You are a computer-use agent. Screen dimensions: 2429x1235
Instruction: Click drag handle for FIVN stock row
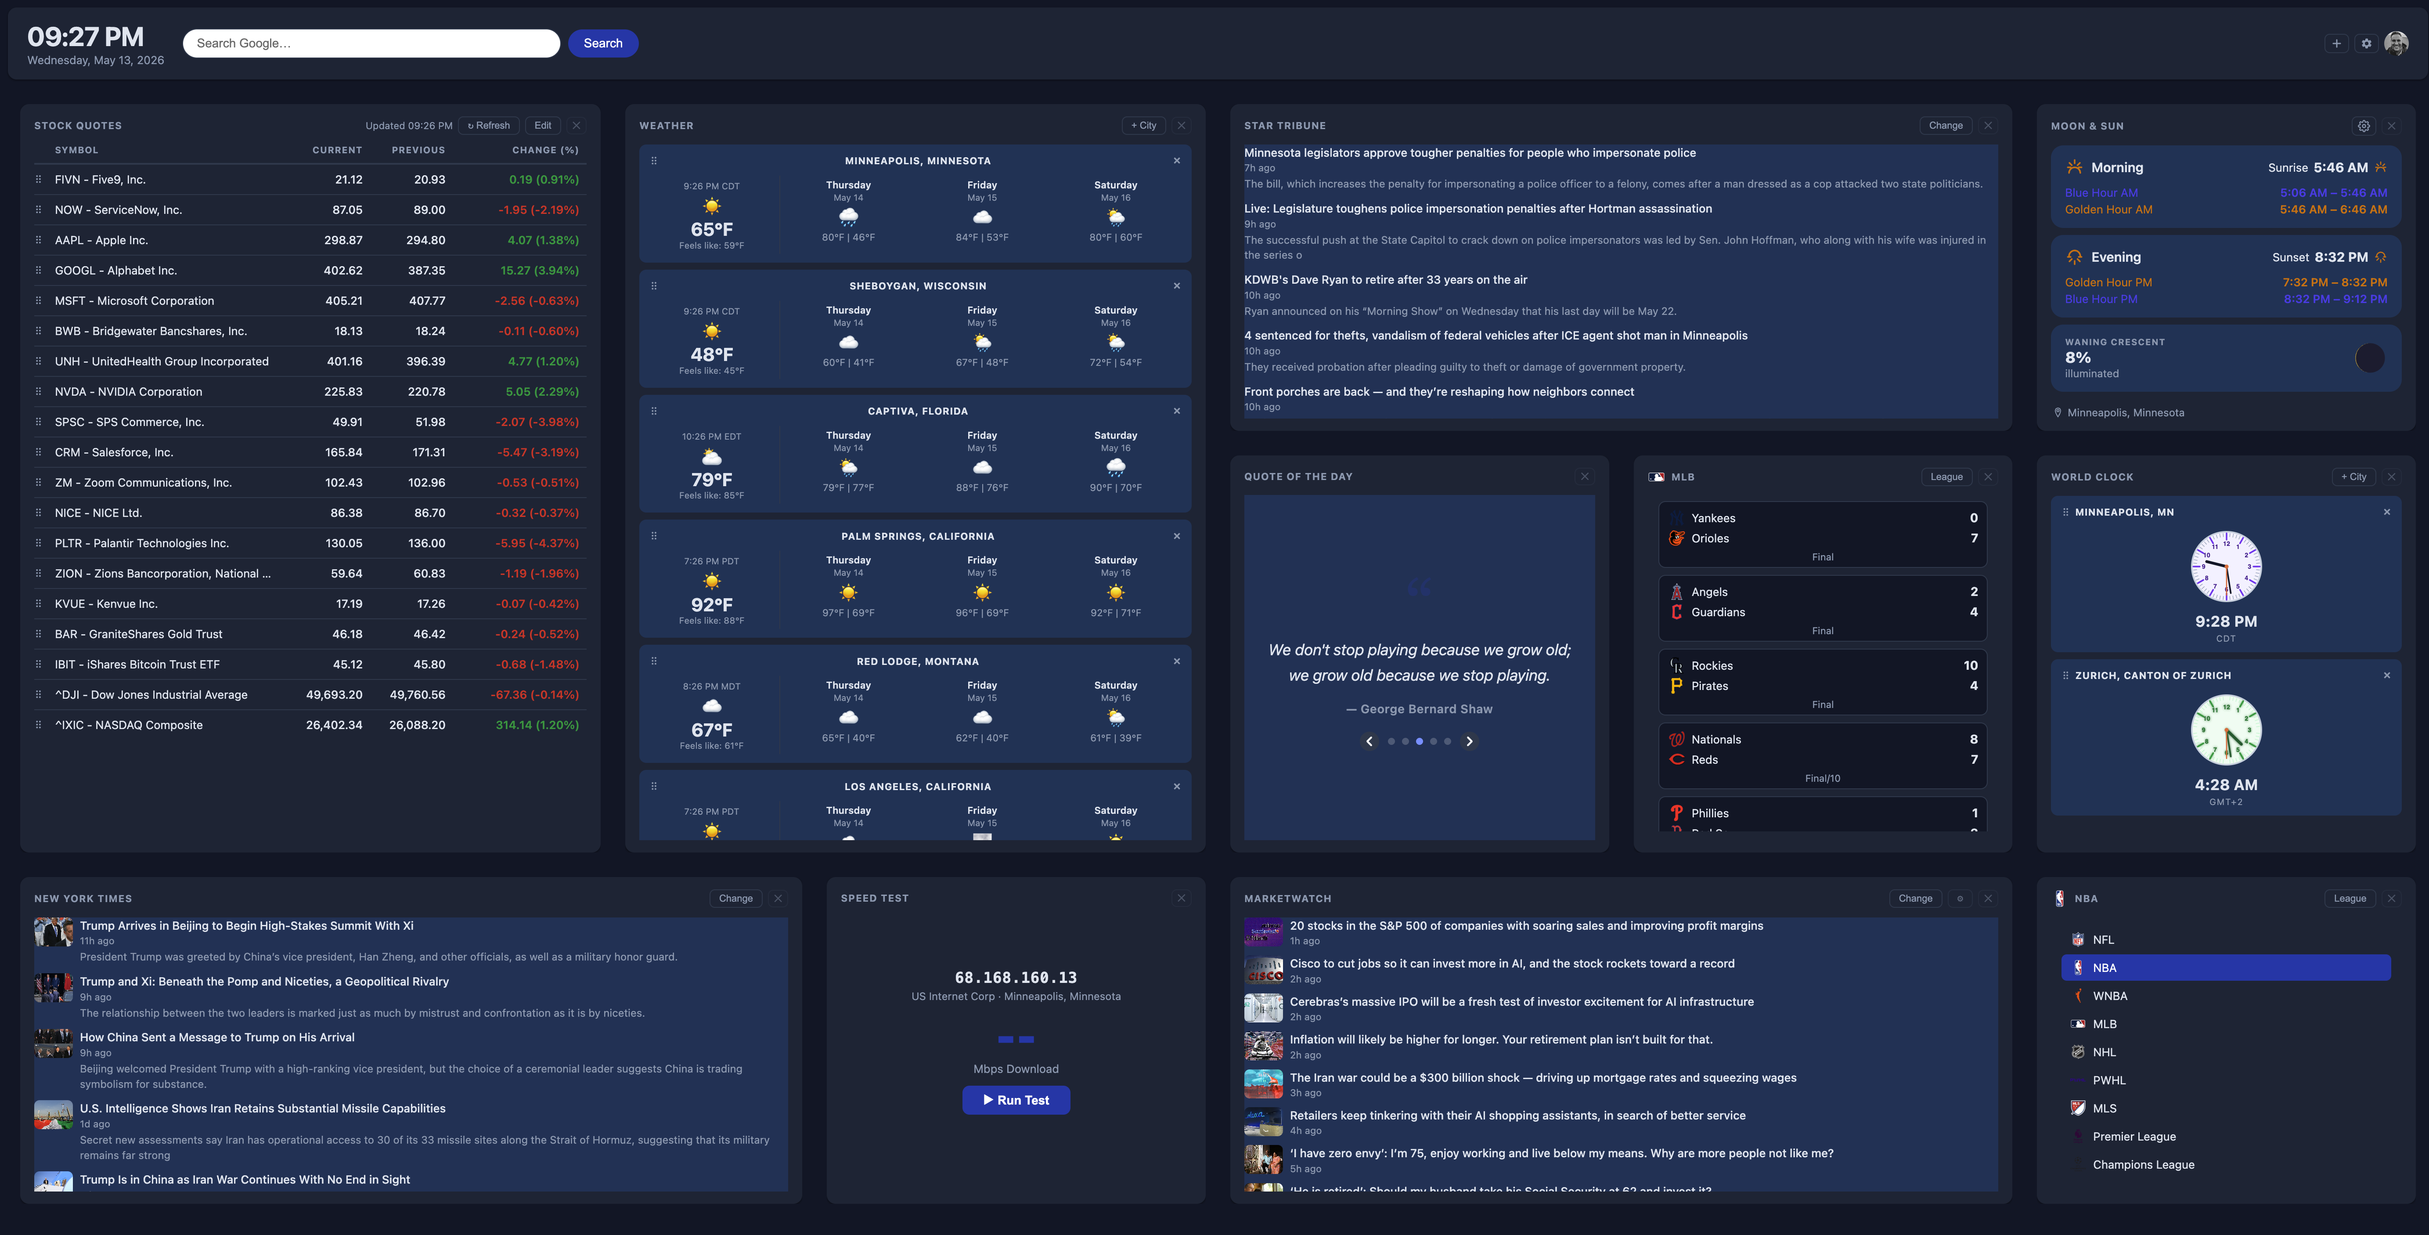(39, 179)
